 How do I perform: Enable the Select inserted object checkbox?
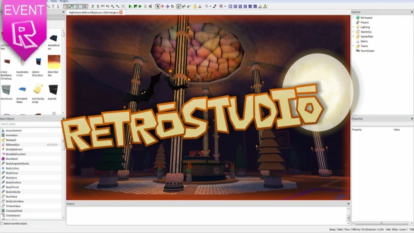coord(2,224)
